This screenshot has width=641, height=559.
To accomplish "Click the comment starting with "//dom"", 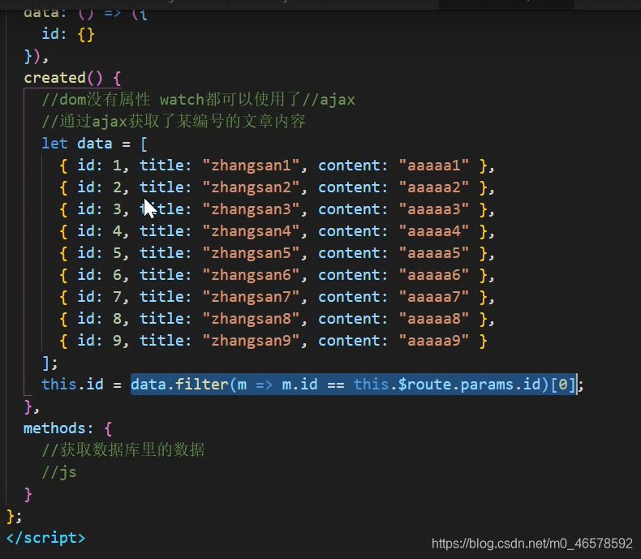I will click(x=198, y=100).
